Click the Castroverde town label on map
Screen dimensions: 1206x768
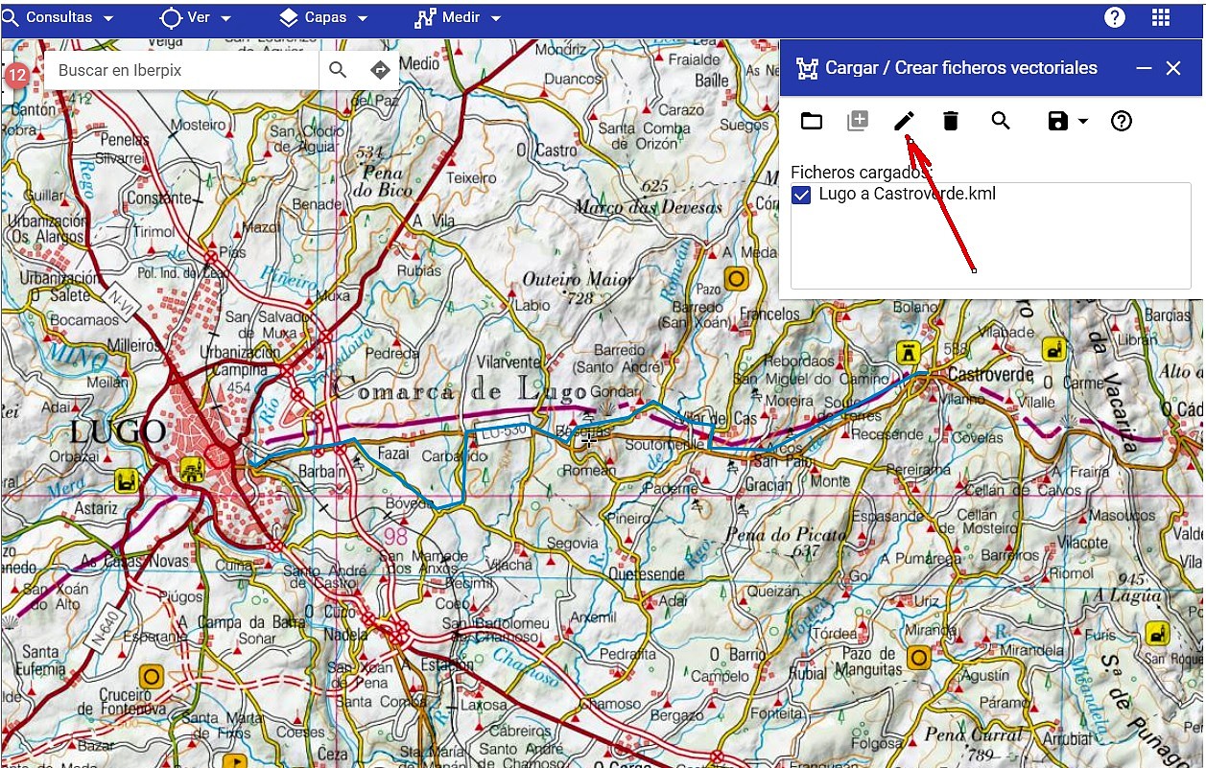click(990, 374)
